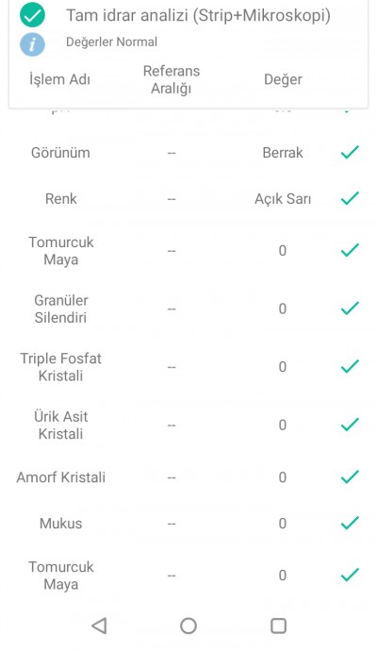Tap the checkmark beside Granüler Silendiri

pyautogui.click(x=350, y=309)
